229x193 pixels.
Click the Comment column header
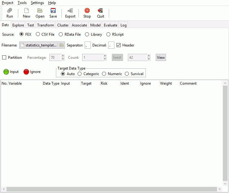201,83
